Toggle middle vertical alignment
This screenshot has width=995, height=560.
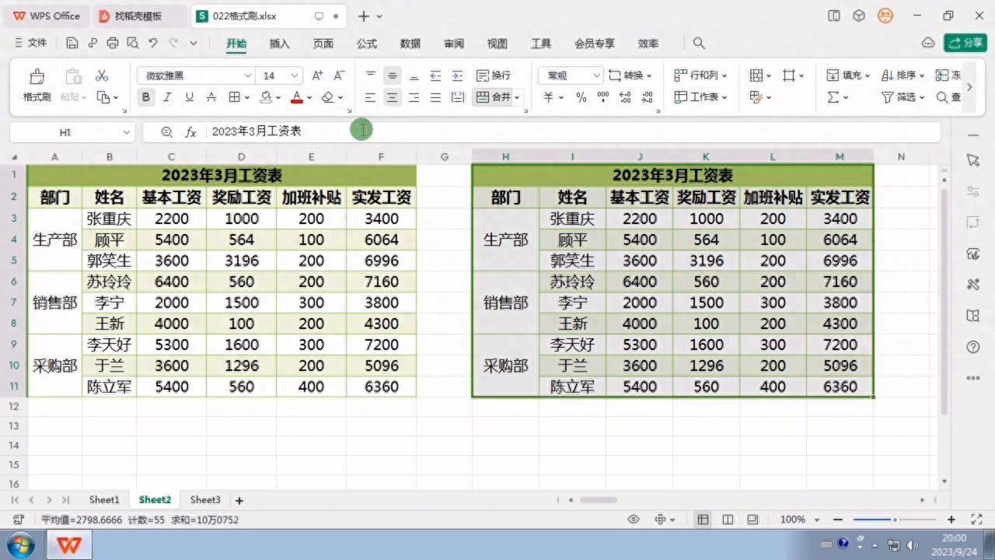click(392, 75)
